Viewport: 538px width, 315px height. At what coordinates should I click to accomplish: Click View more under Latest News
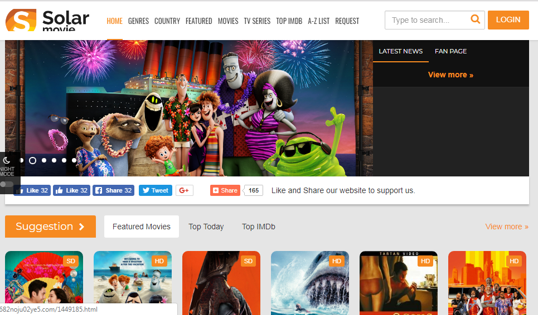tap(450, 75)
